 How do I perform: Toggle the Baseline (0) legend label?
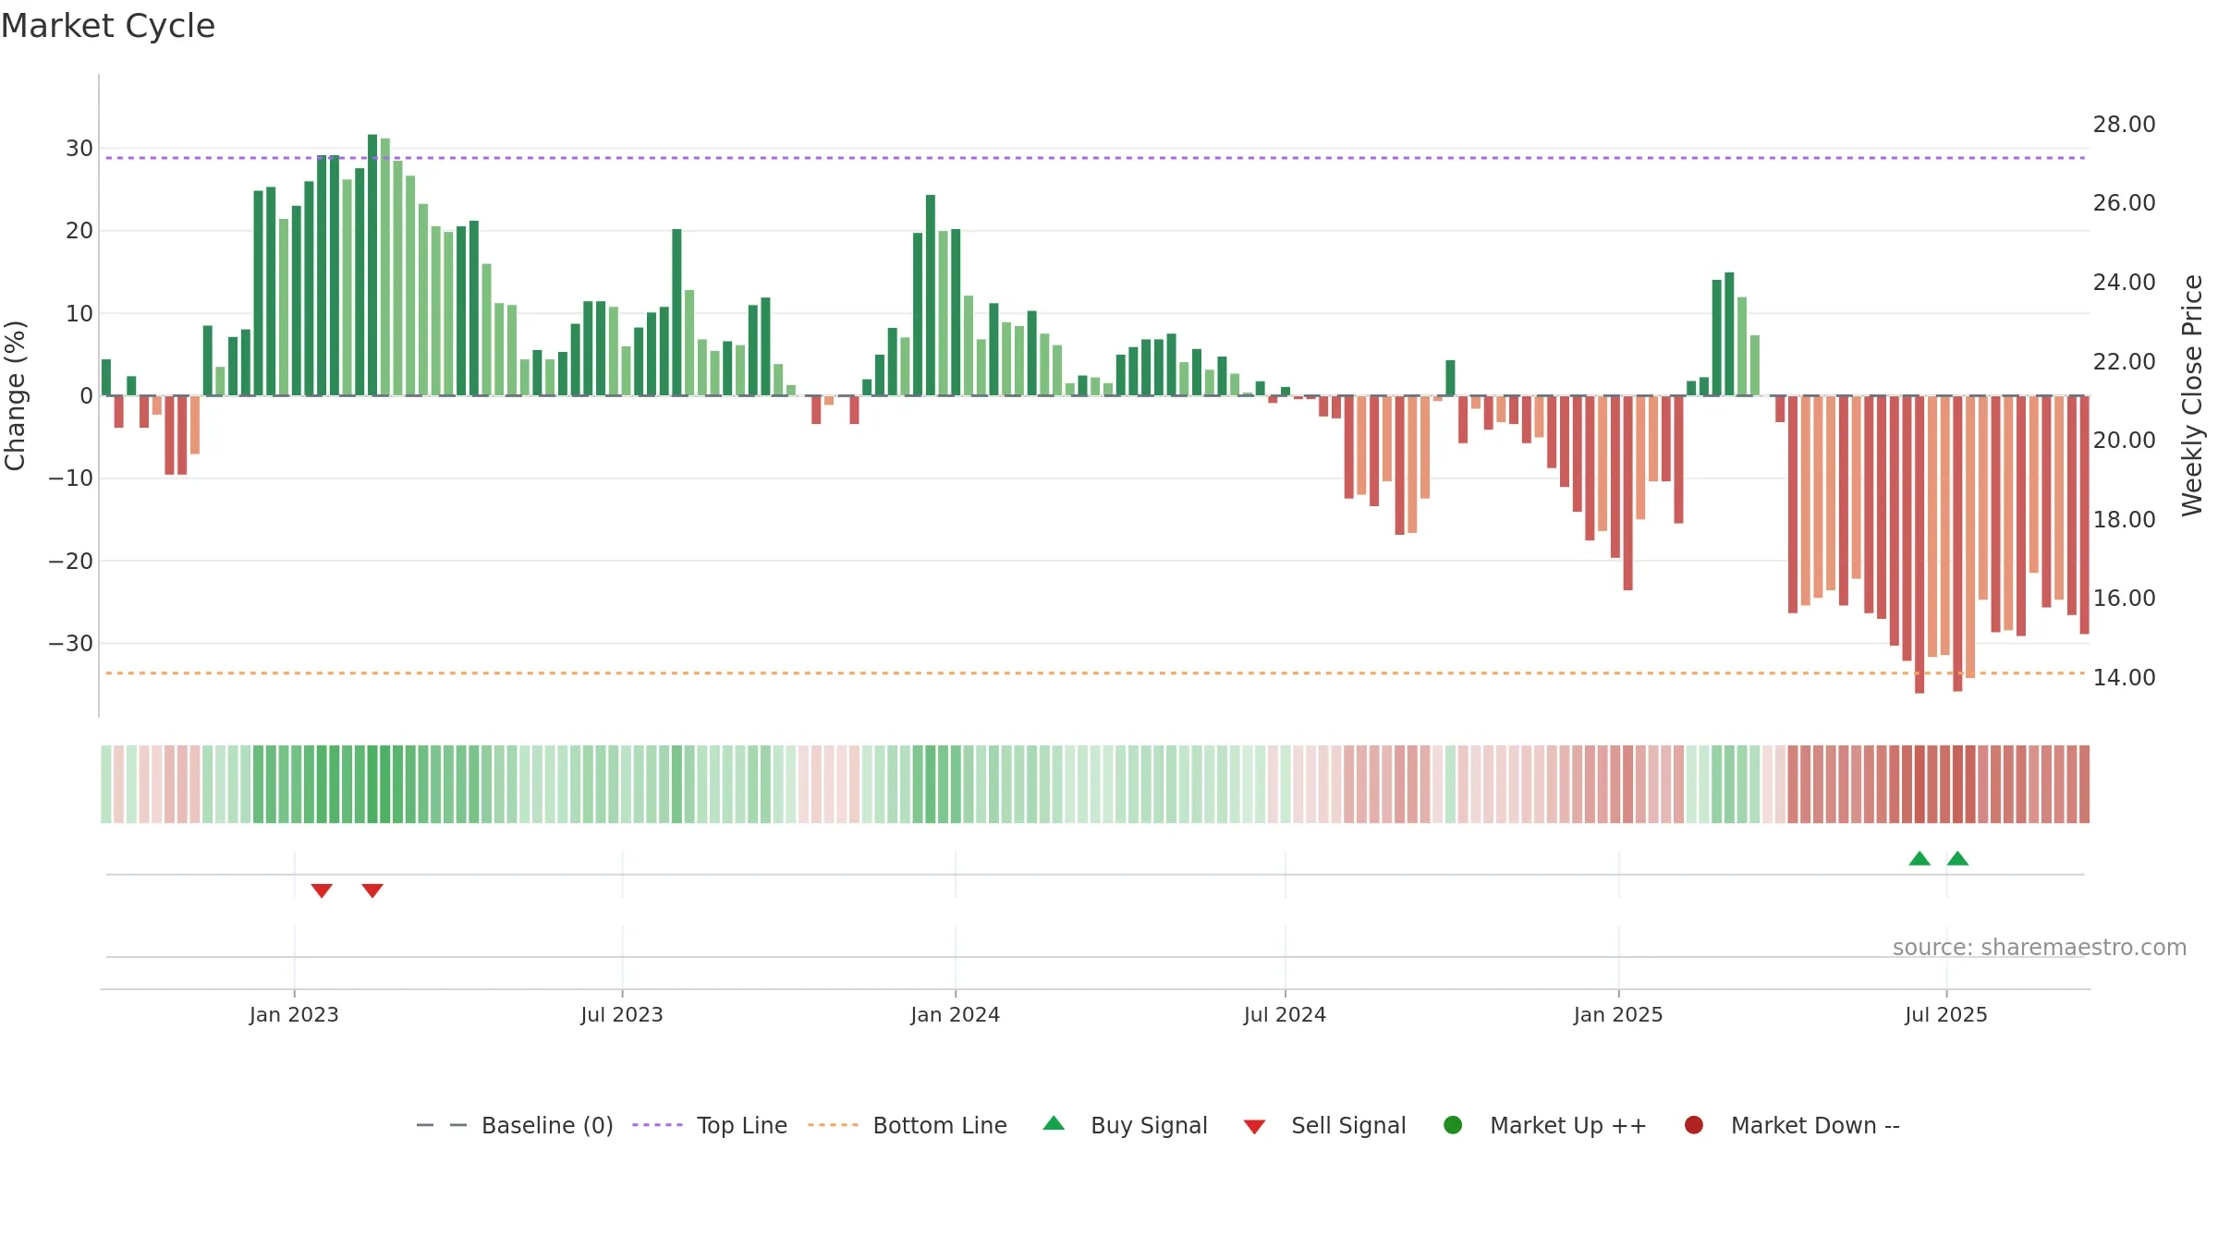coord(547,1125)
